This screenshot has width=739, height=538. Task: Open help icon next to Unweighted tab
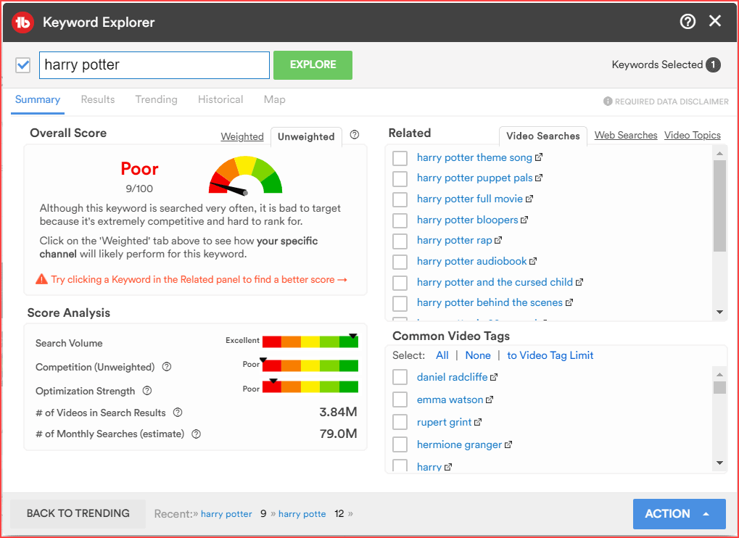point(355,135)
